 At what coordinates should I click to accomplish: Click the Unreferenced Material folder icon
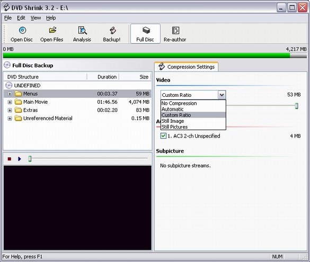[x=18, y=118]
